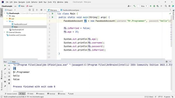Open IDE settings gear in top toolbar

point(170,6)
